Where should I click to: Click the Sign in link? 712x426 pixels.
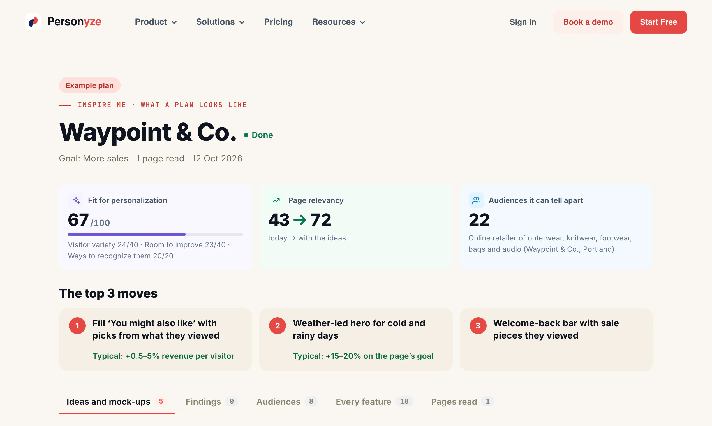[523, 22]
